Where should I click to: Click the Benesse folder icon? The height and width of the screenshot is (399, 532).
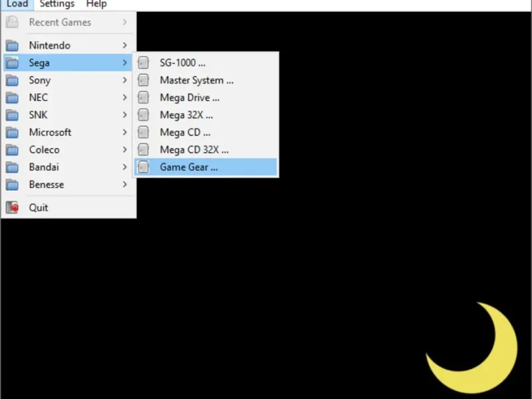point(12,185)
